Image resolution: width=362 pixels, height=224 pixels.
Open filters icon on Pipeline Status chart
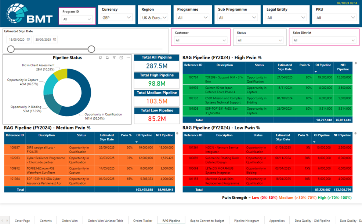114,58
